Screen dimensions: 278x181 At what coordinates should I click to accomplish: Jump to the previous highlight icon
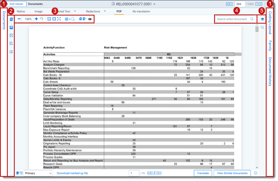coord(80,19)
